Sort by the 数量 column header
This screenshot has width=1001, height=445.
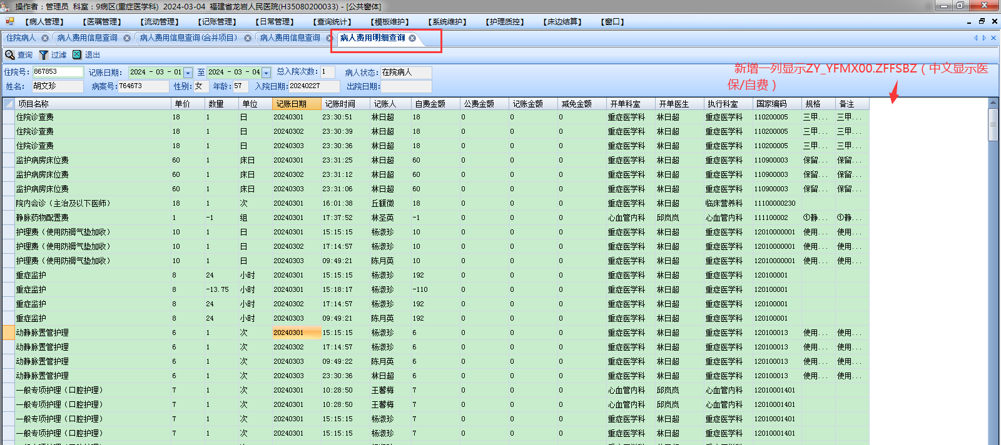[x=222, y=104]
